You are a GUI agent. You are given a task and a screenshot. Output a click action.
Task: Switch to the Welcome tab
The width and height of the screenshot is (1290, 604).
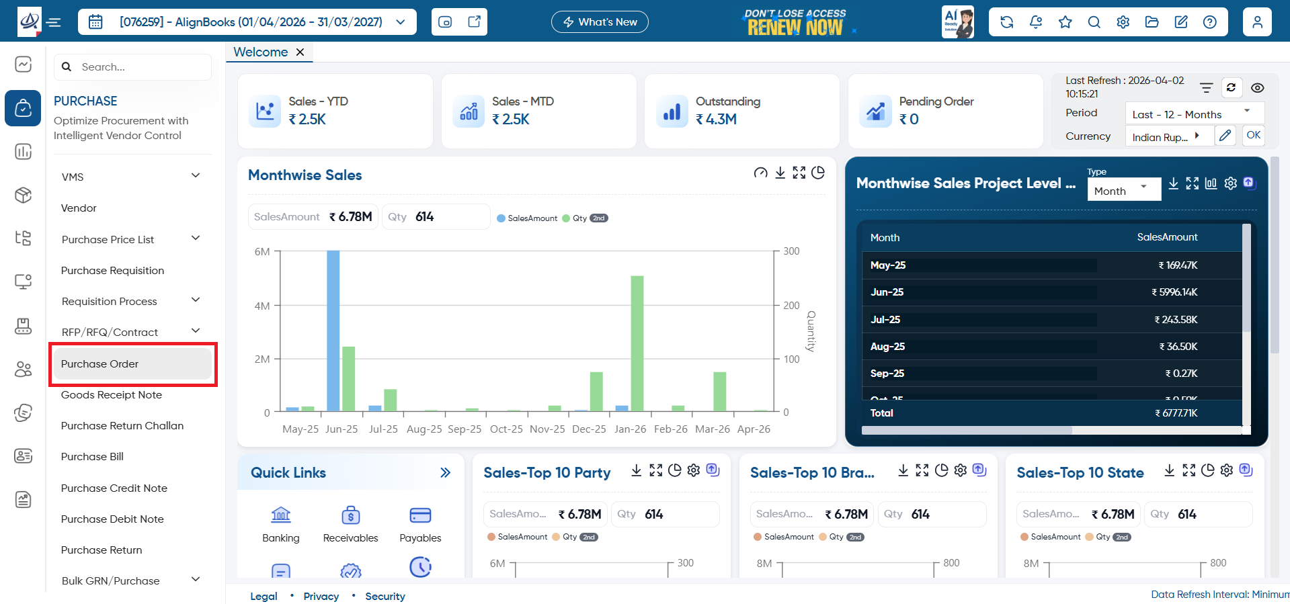pyautogui.click(x=261, y=52)
